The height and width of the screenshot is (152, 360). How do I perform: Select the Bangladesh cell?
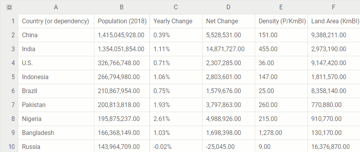coord(56,133)
